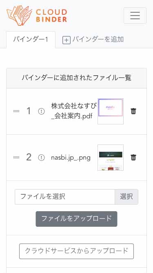Switch to the バインダー1 tab

(x=31, y=40)
